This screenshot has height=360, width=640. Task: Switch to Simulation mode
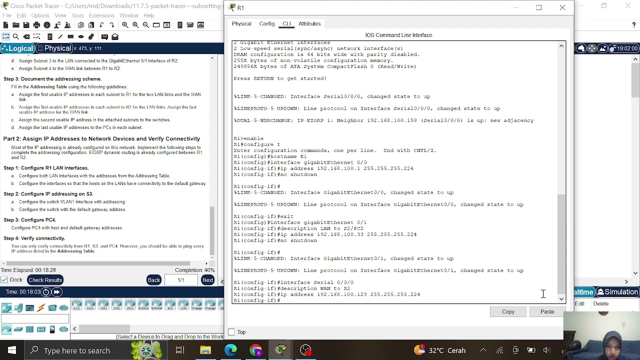click(x=617, y=292)
